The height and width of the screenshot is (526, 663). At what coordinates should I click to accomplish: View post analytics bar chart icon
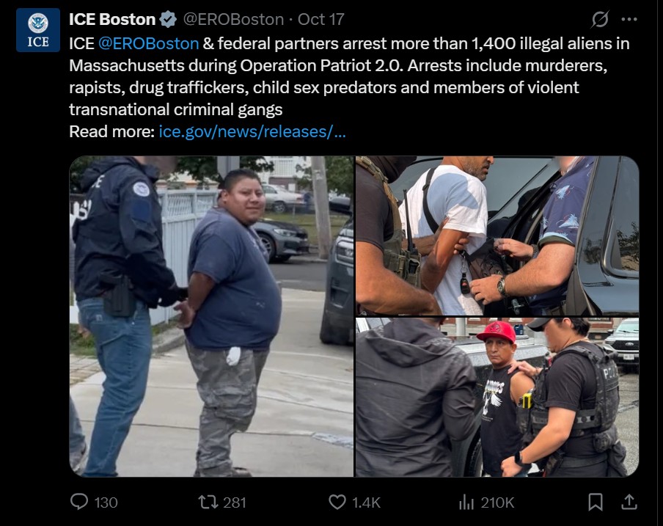tap(466, 502)
